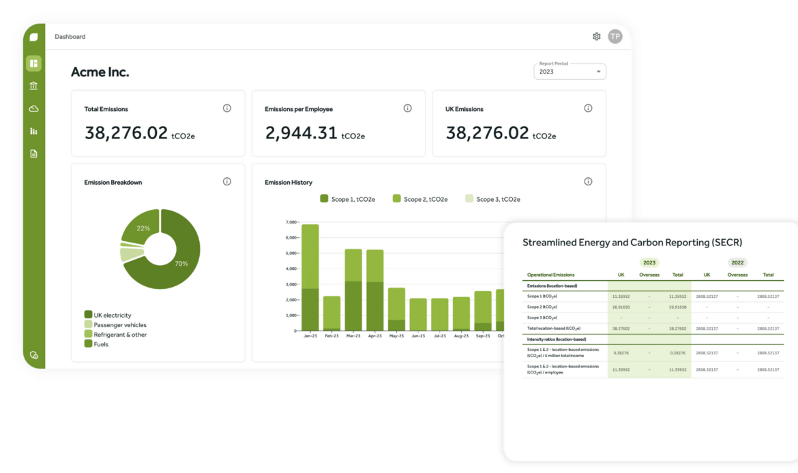Click the May-23 bar in Emission History
The height and width of the screenshot is (473, 798).
[x=396, y=309]
